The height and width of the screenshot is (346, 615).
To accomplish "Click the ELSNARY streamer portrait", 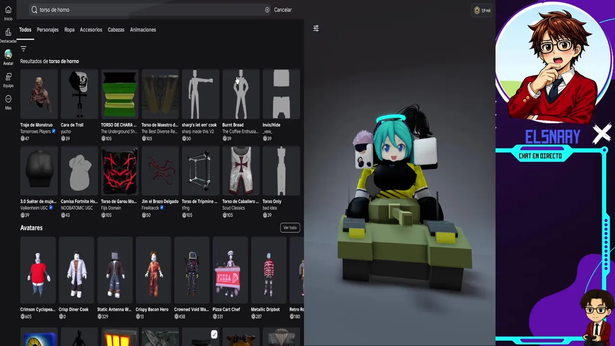I will pos(553,62).
